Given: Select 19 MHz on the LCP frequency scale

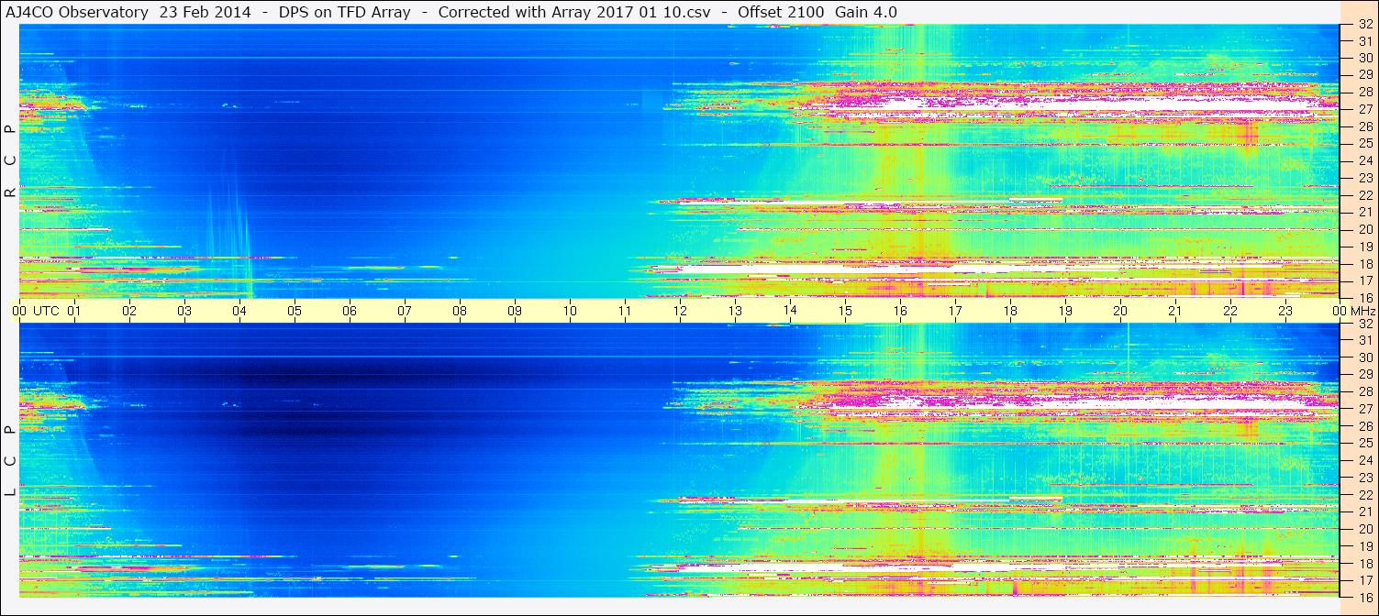Looking at the screenshot, I should click(x=1364, y=545).
